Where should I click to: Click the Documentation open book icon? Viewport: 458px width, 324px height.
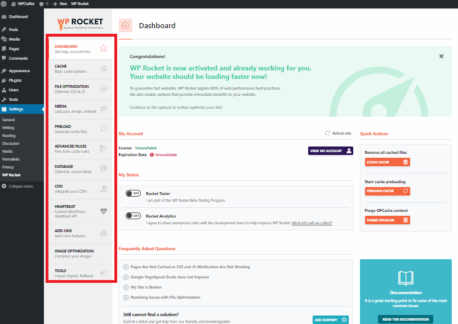click(x=406, y=278)
